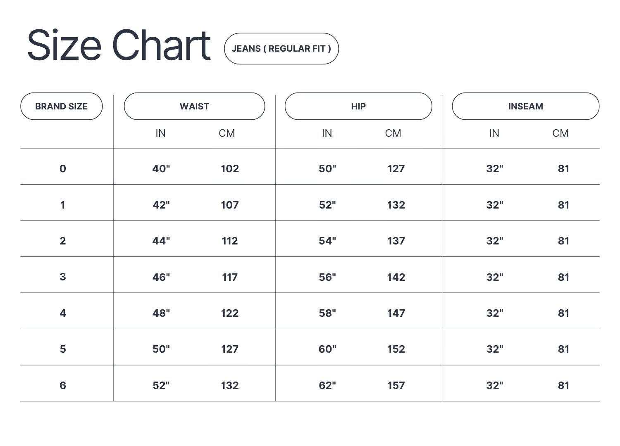Select the WAIST column header pill
Viewport: 620px width, 446px height.
click(x=194, y=107)
